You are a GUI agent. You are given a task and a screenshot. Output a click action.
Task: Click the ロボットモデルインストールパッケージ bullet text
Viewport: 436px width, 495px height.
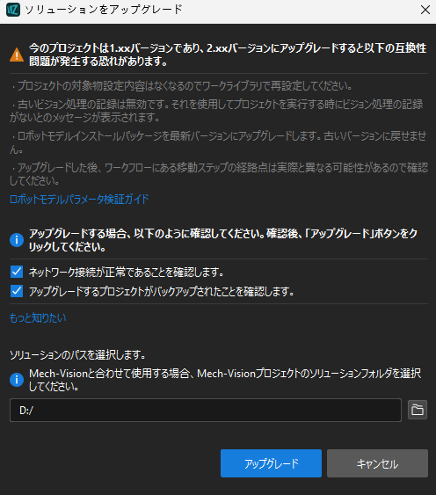[218, 142]
